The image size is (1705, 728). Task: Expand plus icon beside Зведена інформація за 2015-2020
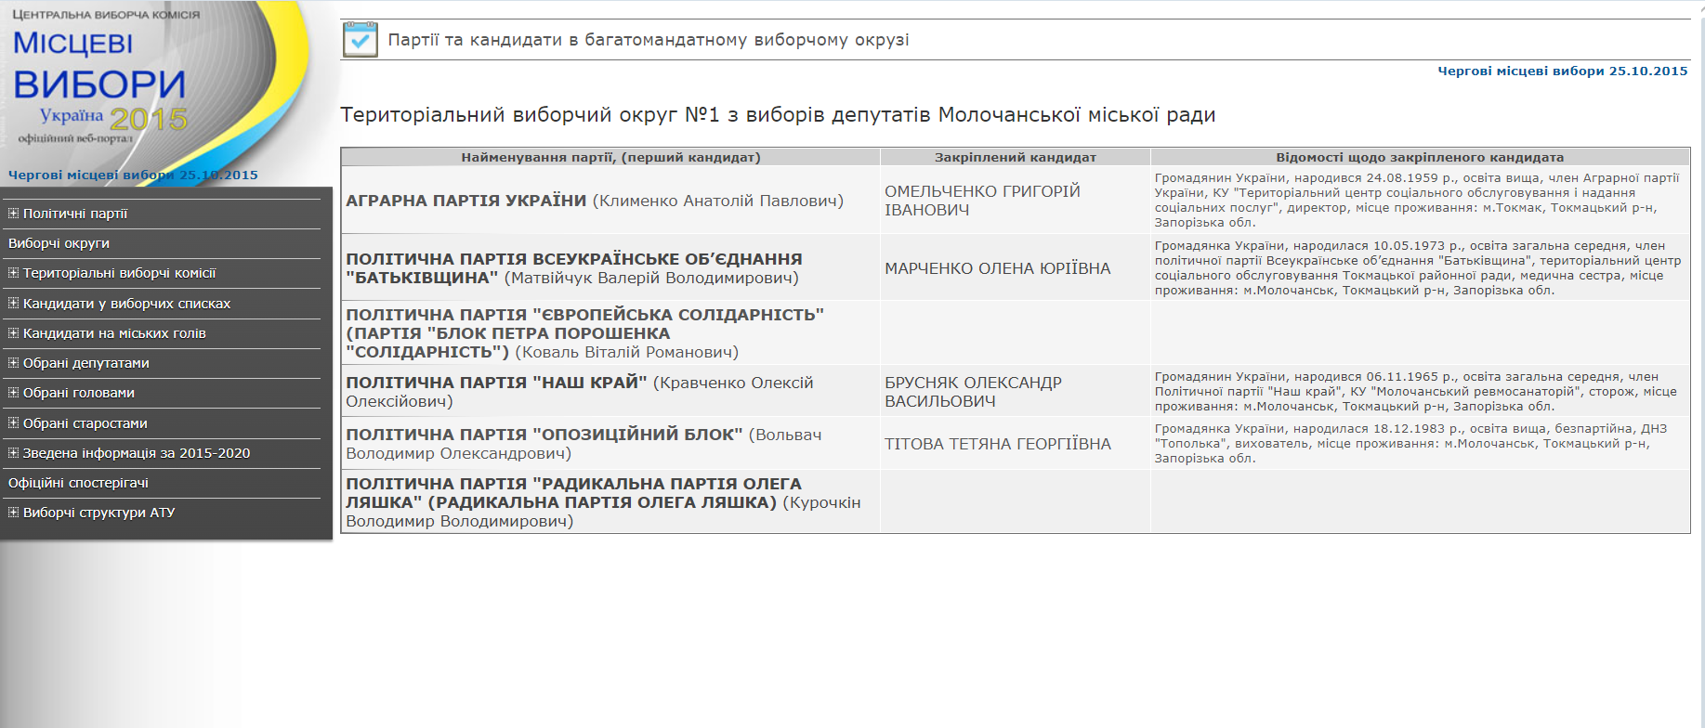[13, 453]
